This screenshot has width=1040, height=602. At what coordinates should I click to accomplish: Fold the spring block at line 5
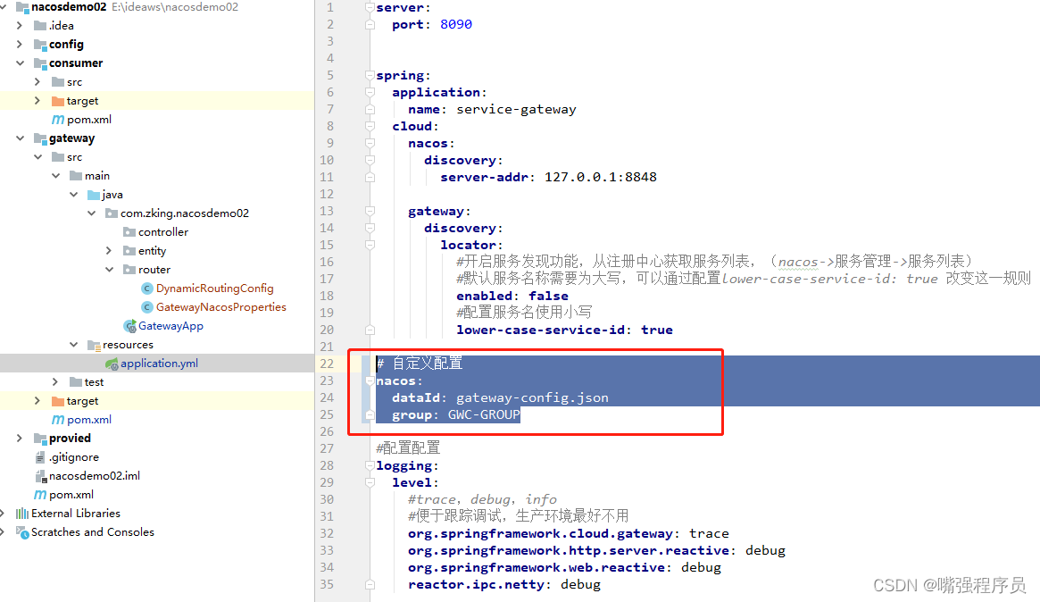point(370,76)
